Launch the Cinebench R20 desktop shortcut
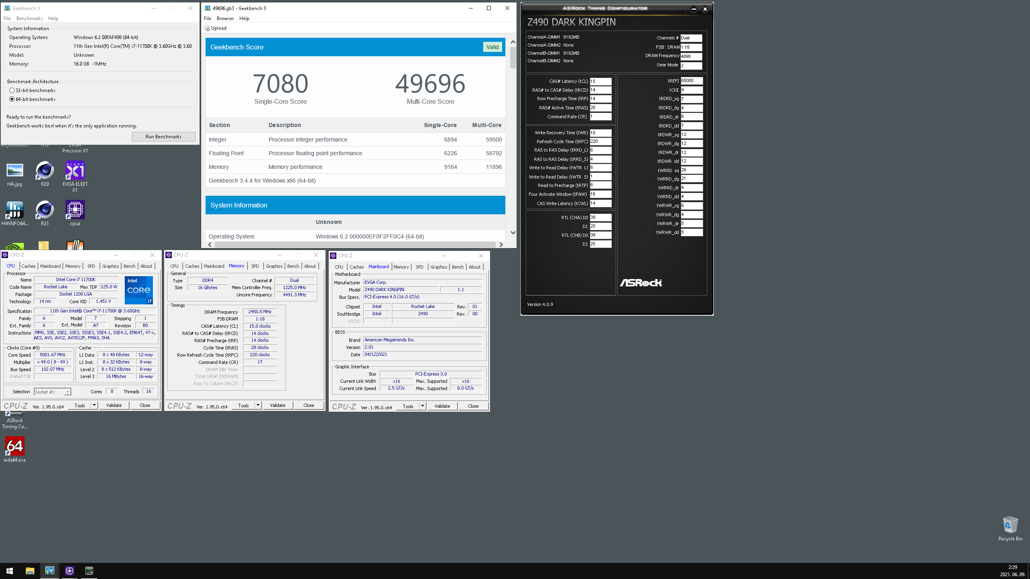The image size is (1030, 579). click(45, 174)
